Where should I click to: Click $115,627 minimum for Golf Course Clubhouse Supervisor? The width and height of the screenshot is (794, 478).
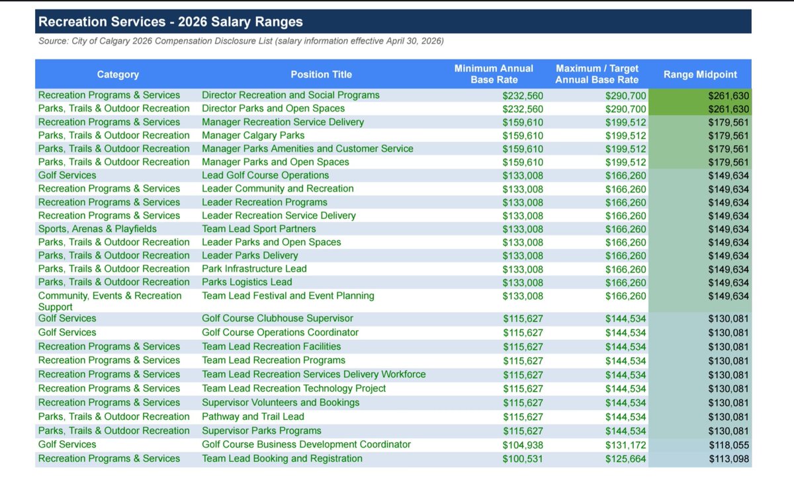[x=523, y=318]
